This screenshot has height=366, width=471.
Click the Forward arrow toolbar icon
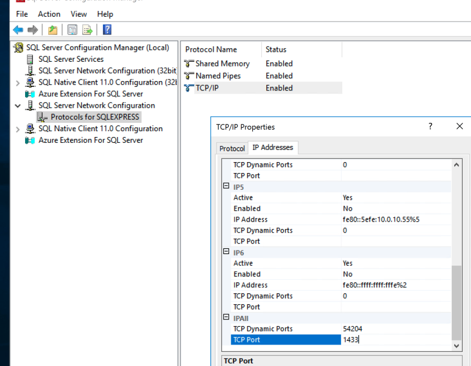pos(32,30)
